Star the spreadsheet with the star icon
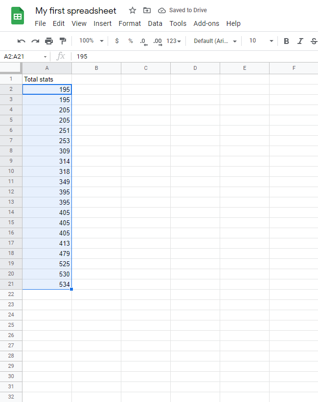 tap(133, 10)
